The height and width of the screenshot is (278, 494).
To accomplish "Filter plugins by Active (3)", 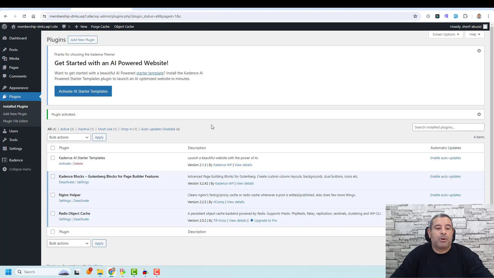I will (67, 129).
